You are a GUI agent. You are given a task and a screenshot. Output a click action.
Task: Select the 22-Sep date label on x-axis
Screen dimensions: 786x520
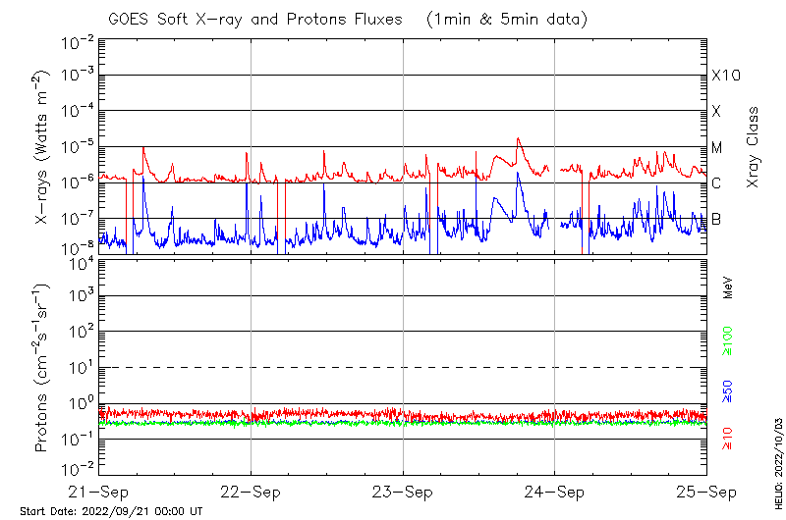click(251, 493)
